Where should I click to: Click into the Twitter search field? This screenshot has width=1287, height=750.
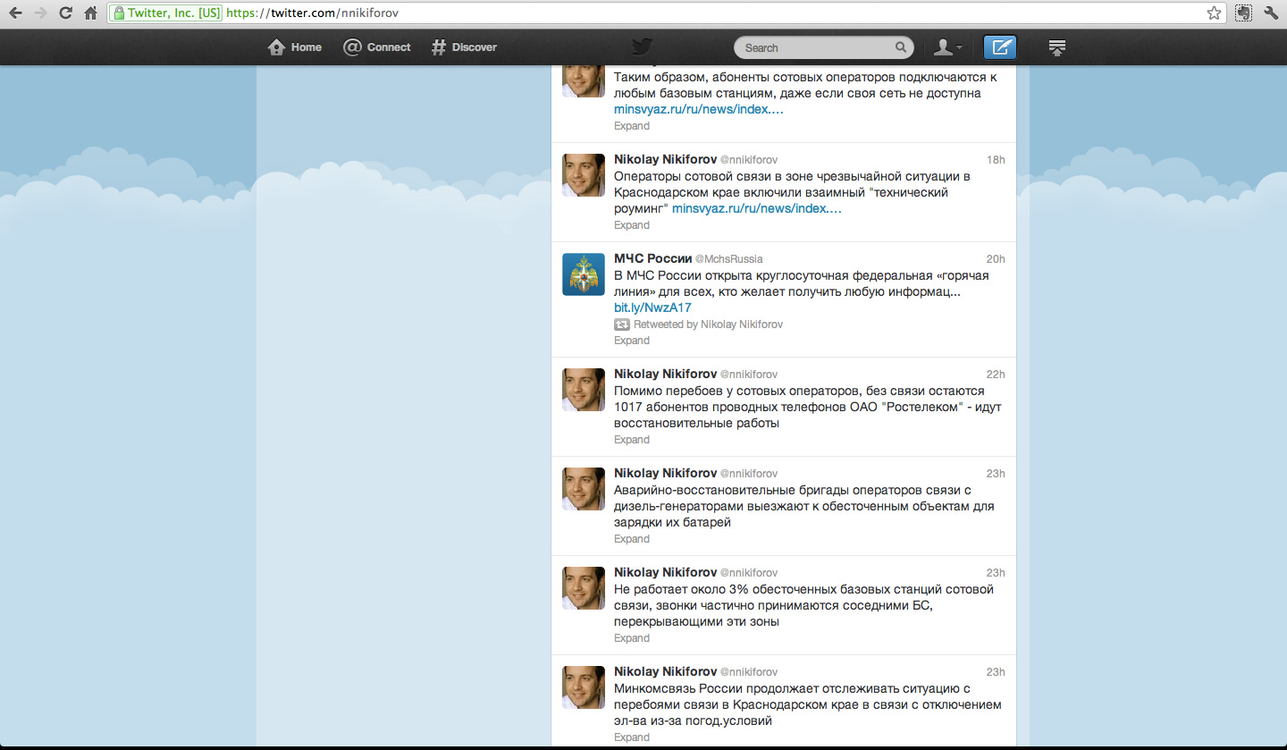pyautogui.click(x=813, y=48)
